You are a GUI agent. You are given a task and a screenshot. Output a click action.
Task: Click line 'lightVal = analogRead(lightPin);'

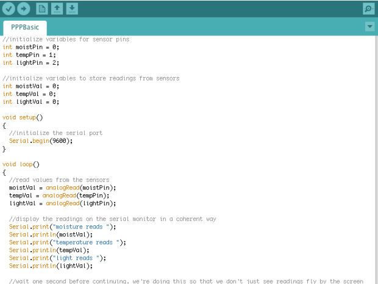tap(62, 203)
